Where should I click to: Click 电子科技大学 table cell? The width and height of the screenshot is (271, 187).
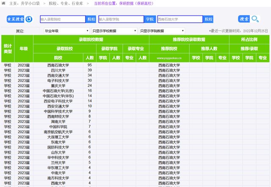click(x=58, y=81)
